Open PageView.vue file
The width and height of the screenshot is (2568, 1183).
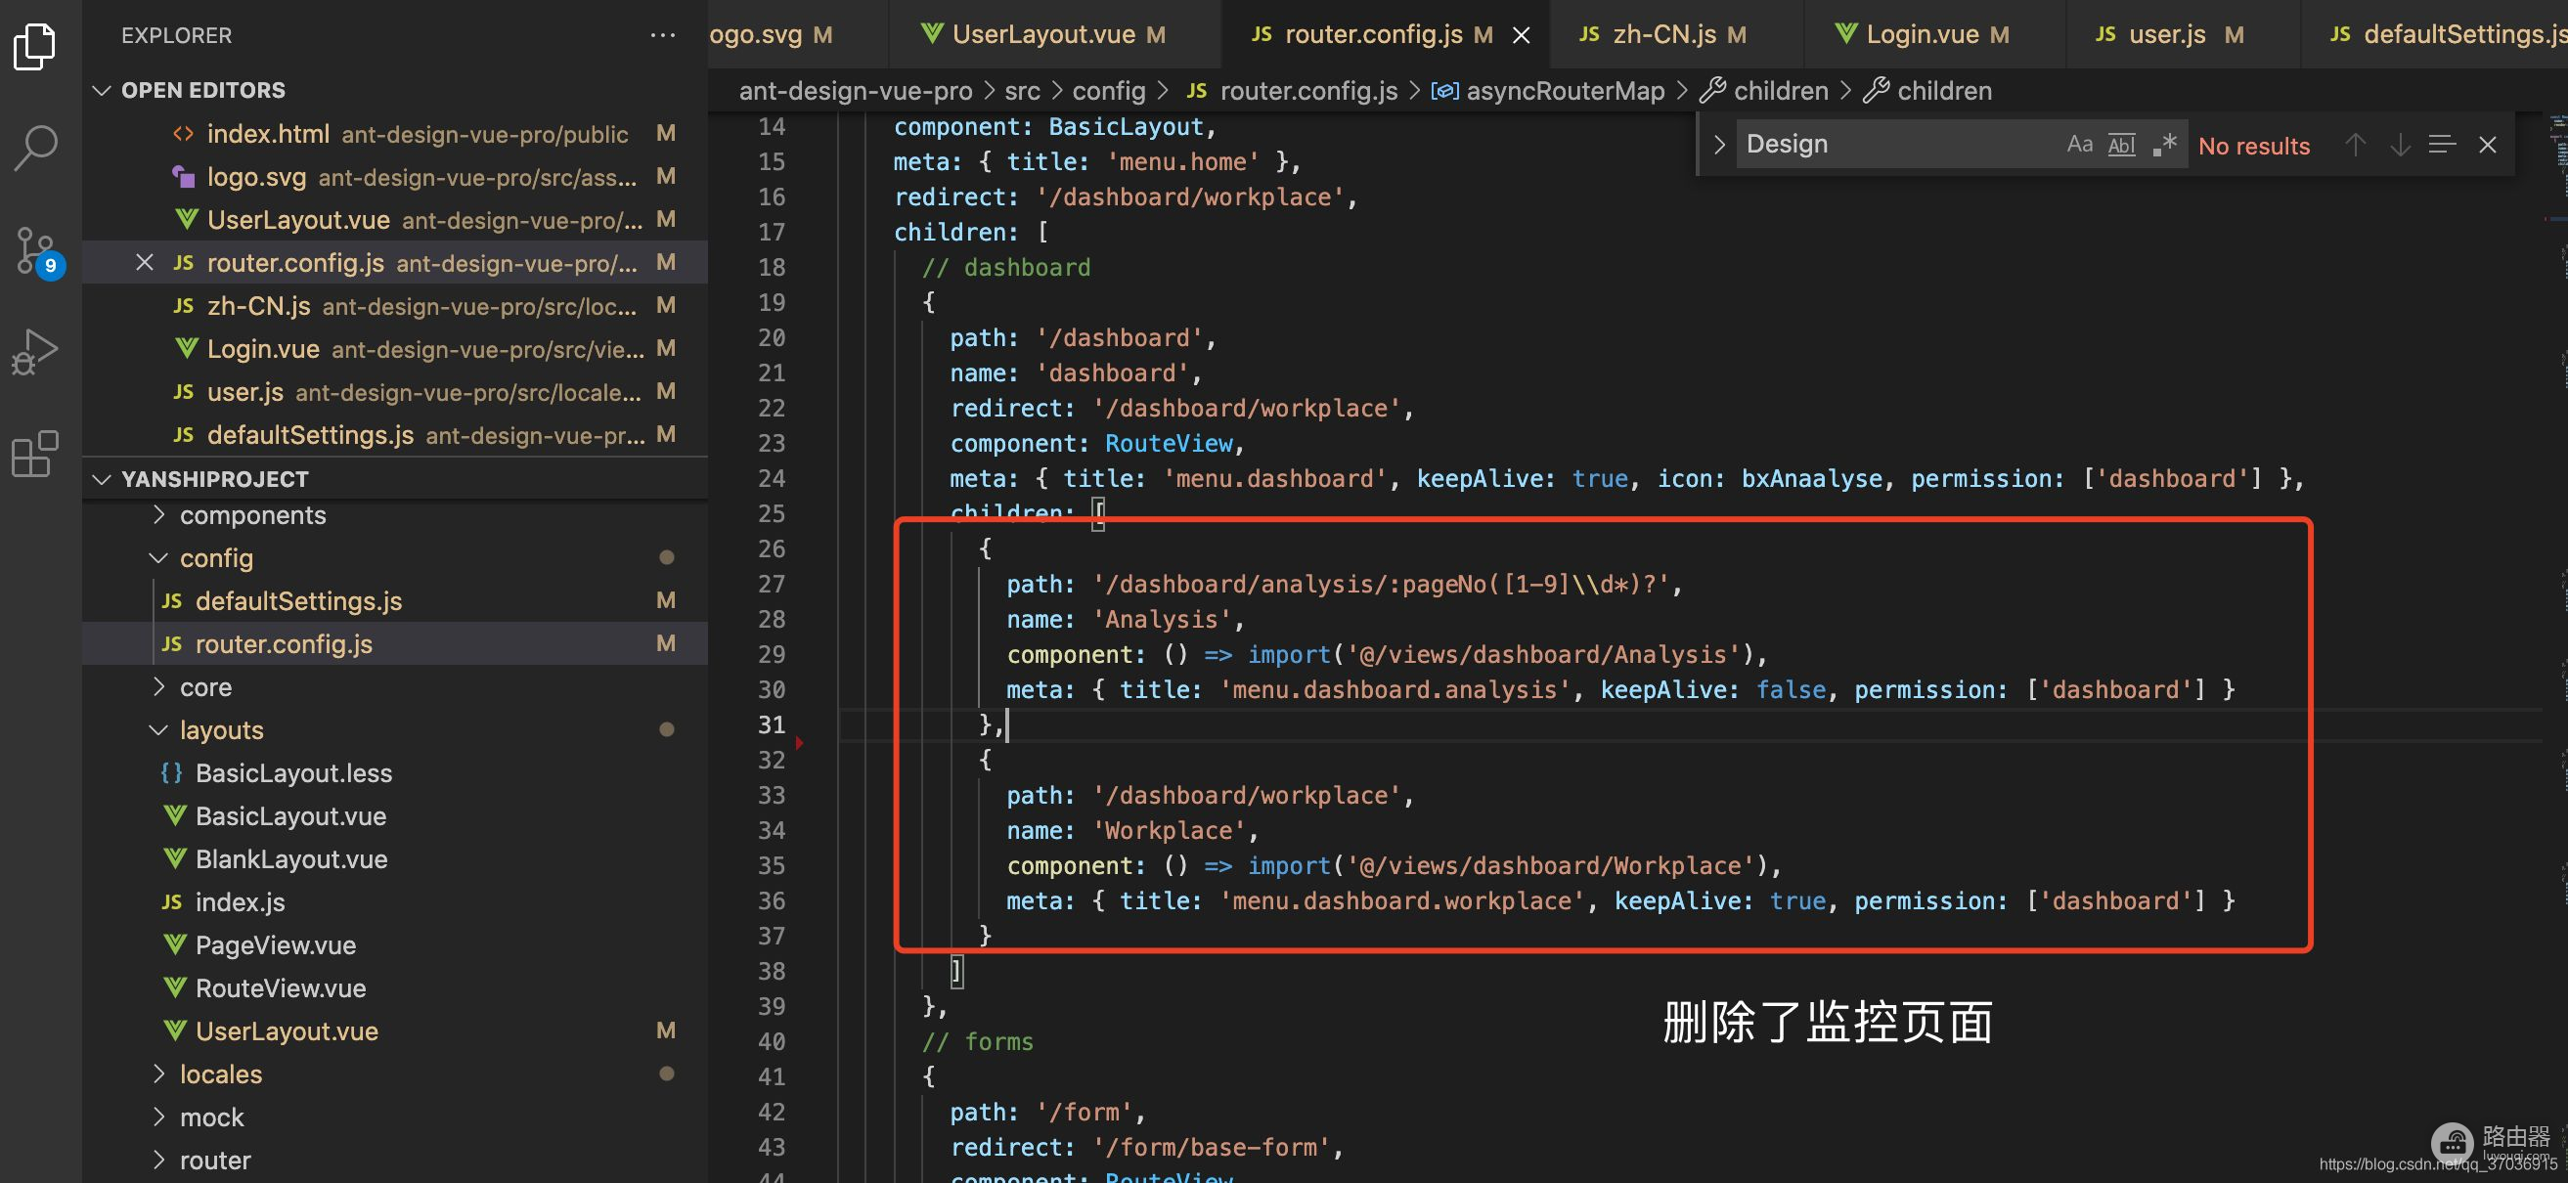pos(395,943)
